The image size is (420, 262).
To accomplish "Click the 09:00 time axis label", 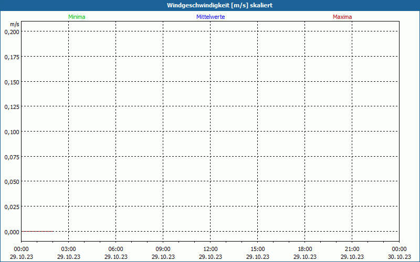I will click(163, 249).
